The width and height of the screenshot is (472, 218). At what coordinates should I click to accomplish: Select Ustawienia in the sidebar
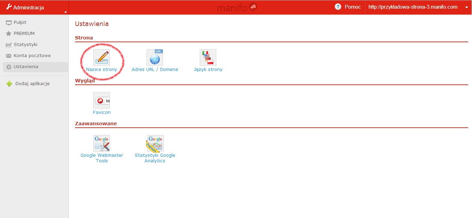pos(26,67)
